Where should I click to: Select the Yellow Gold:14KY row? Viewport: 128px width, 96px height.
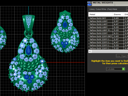point(108,24)
